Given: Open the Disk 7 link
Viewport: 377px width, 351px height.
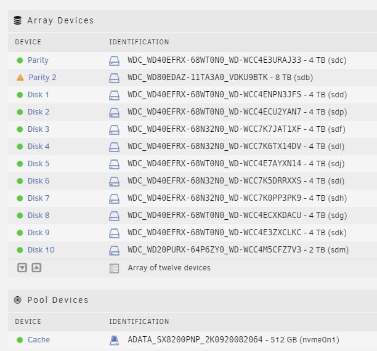Looking at the screenshot, I should coord(38,198).
